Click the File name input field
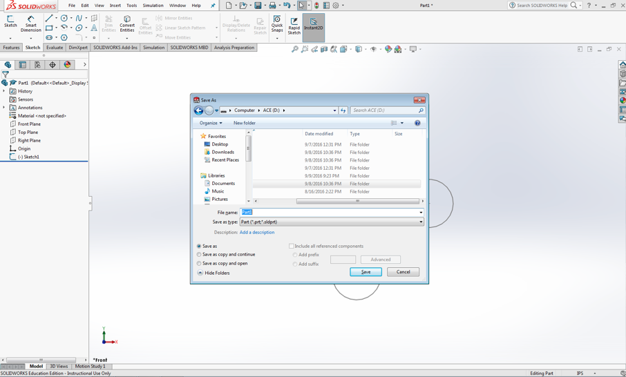This screenshot has width=626, height=377. point(330,212)
